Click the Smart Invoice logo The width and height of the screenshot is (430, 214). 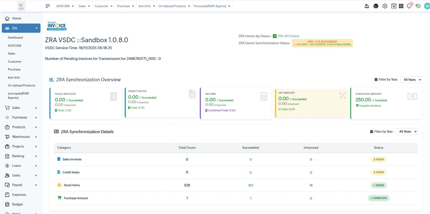click(57, 26)
